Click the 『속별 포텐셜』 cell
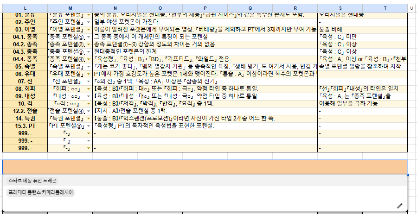Viewport: 417px width, 214px height. pyautogui.click(x=70, y=67)
